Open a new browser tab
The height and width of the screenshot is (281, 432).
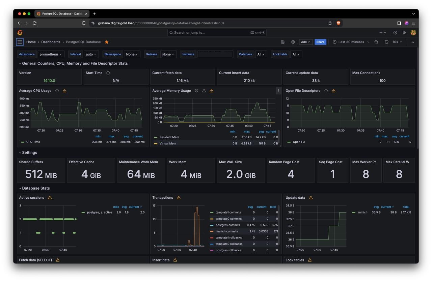(x=94, y=14)
